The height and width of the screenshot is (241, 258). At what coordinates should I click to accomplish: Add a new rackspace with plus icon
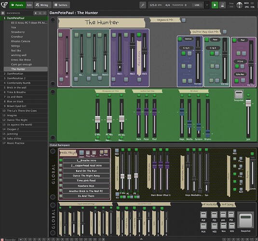(35, 13)
